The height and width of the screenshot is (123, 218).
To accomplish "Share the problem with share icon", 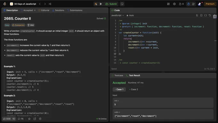I will point(35,119).
